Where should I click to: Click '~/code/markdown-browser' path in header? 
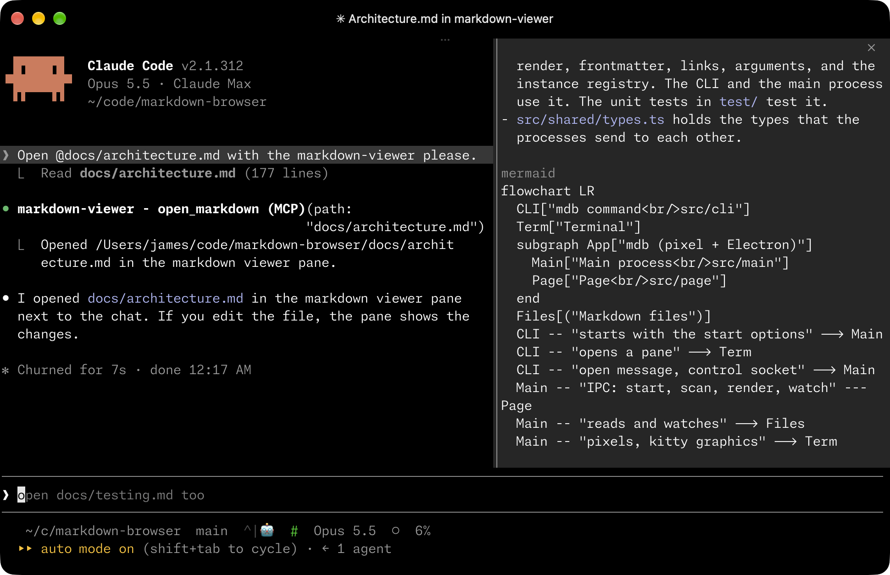pos(177,101)
